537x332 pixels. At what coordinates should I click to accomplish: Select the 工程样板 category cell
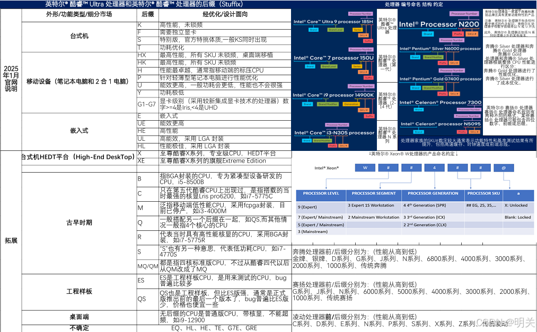(79, 292)
